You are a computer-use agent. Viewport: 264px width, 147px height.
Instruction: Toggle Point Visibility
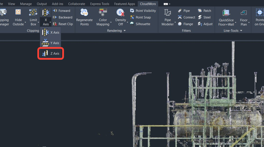pyautogui.click(x=143, y=11)
